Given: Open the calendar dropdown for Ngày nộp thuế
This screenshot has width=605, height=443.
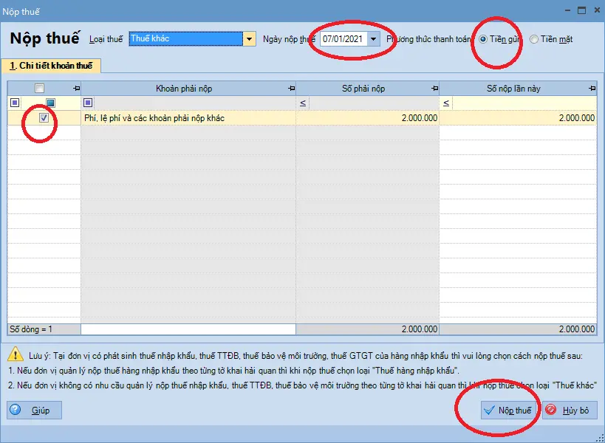Looking at the screenshot, I should pyautogui.click(x=373, y=39).
